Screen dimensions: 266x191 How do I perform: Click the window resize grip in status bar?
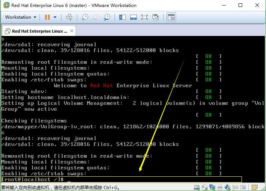click(263, 188)
